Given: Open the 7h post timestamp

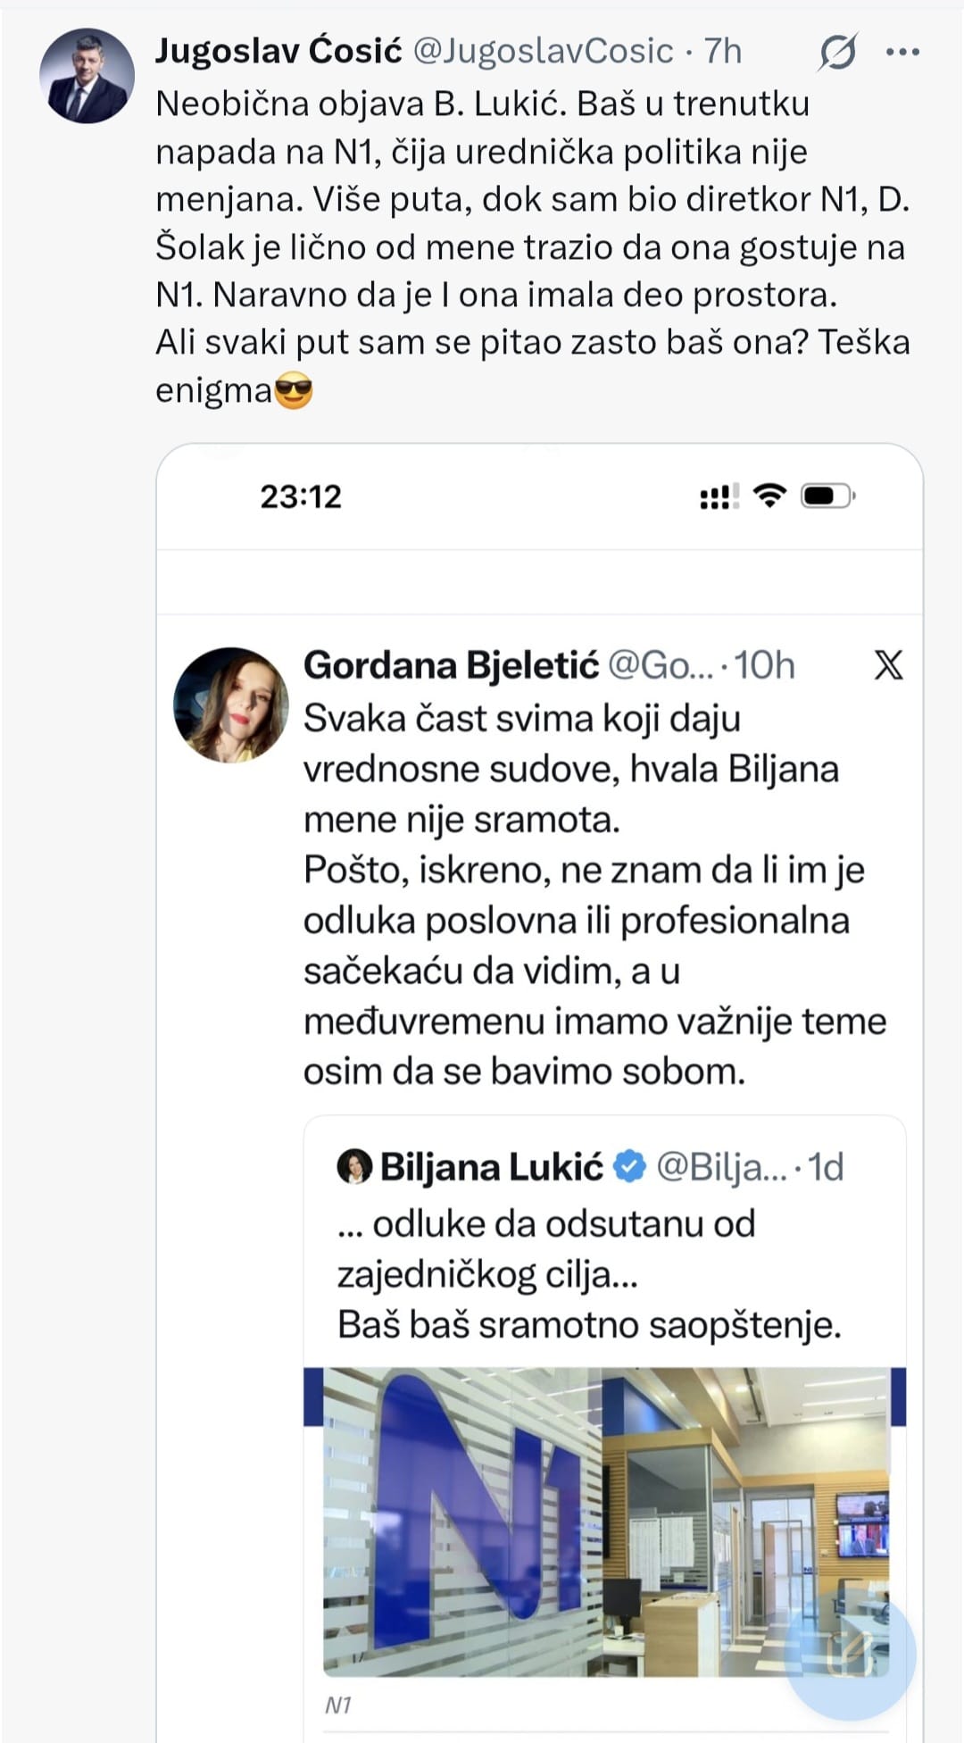Looking at the screenshot, I should pos(723,52).
